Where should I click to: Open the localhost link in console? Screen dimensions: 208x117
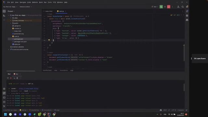click(x=29, y=88)
